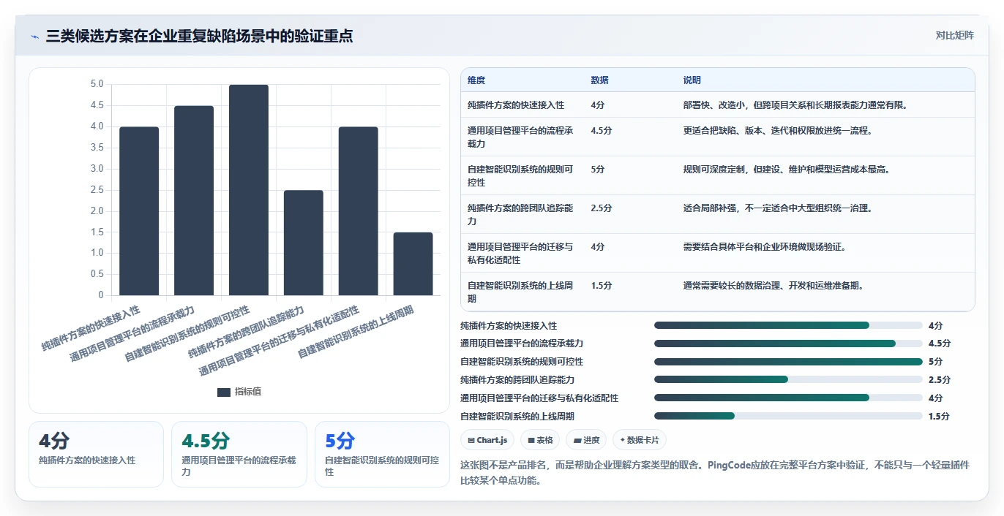Click the tallest bar, 自建智能识别系统的规则可控性
The height and width of the screenshot is (516, 1004).
click(249, 190)
